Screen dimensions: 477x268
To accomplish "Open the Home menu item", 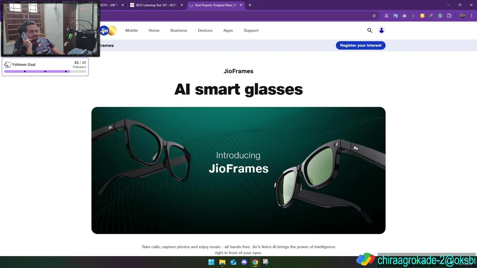I will 154,31.
